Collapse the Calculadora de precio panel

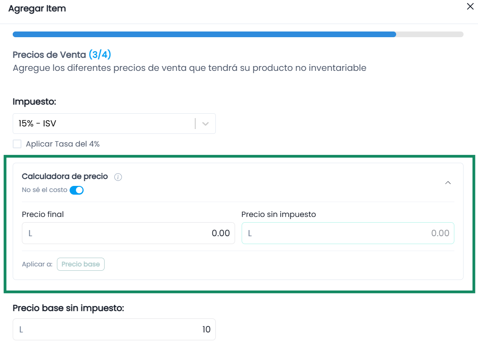coord(448,183)
